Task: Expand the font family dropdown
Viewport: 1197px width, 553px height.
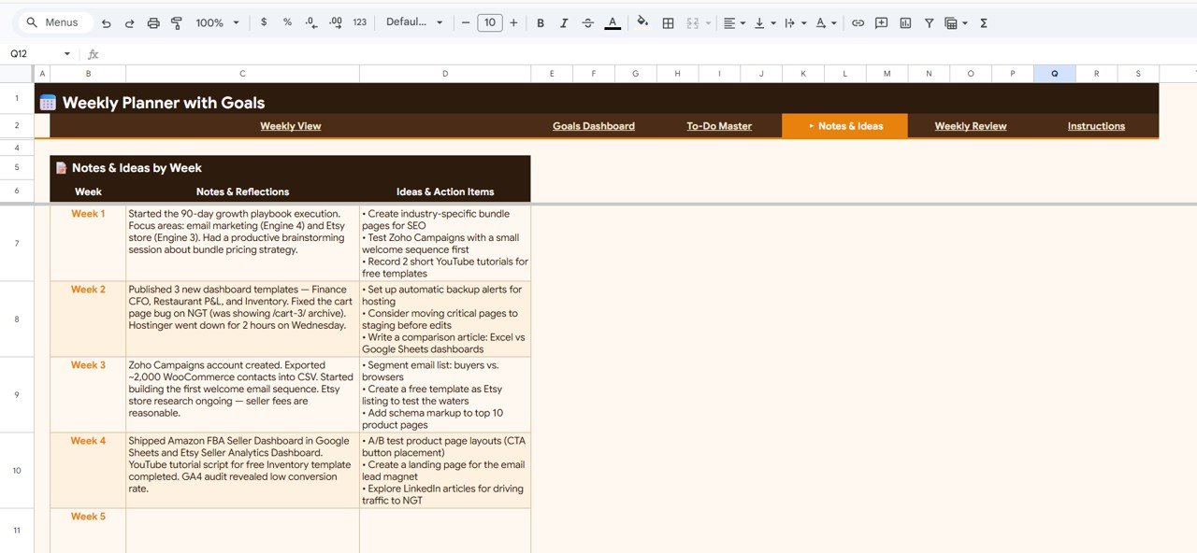Action: (414, 22)
